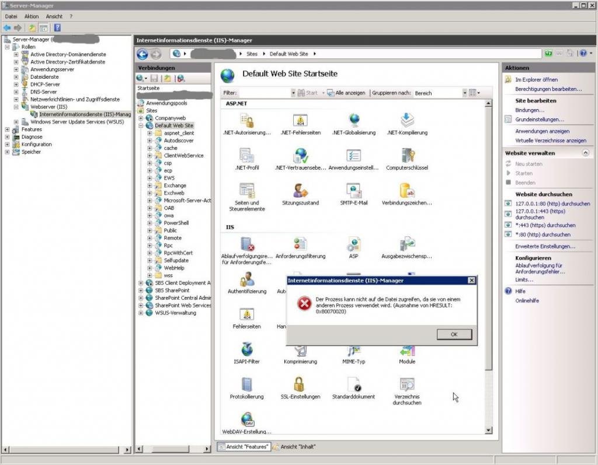Open the Computerschlüssel feature icon

[407, 156]
